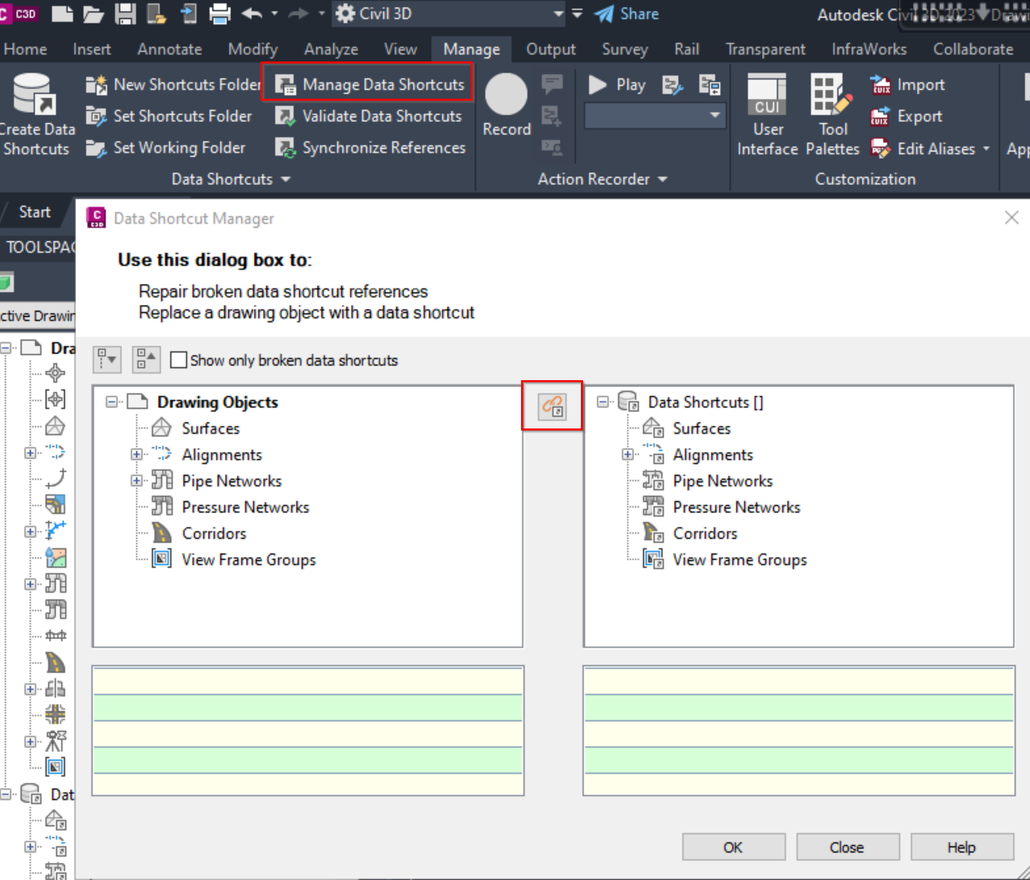1030x880 pixels.
Task: Click the Set Working Folder icon
Action: pyautogui.click(x=96, y=148)
